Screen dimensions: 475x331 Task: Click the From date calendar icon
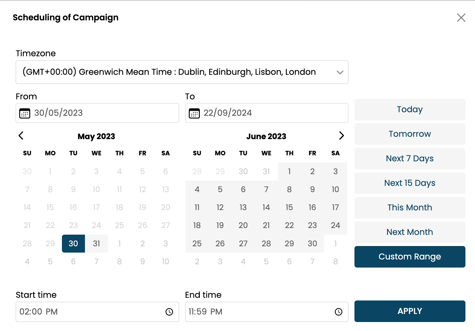[x=25, y=113]
